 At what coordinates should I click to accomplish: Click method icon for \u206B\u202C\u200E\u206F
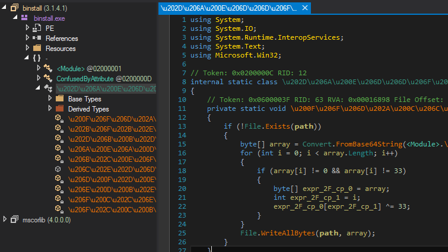(x=59, y=159)
